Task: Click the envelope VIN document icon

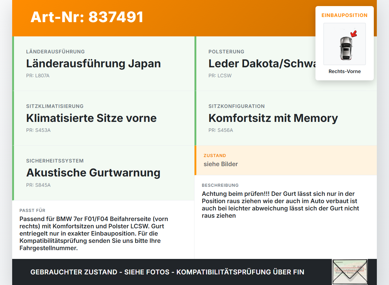Action: (350, 272)
